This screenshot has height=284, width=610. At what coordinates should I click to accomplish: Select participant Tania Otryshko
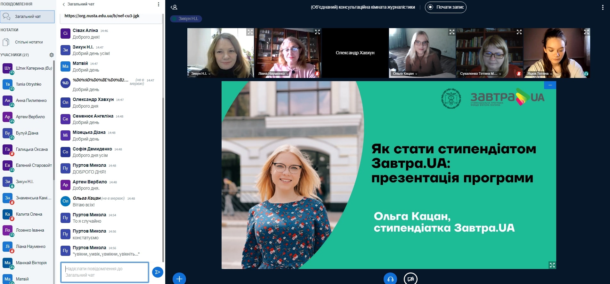pos(27,84)
